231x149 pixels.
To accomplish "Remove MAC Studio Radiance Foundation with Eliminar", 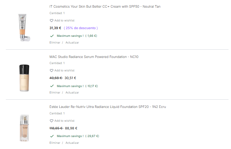I will (55, 93).
